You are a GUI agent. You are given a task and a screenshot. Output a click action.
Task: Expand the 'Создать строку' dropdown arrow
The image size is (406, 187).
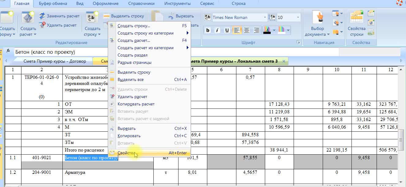point(99,35)
